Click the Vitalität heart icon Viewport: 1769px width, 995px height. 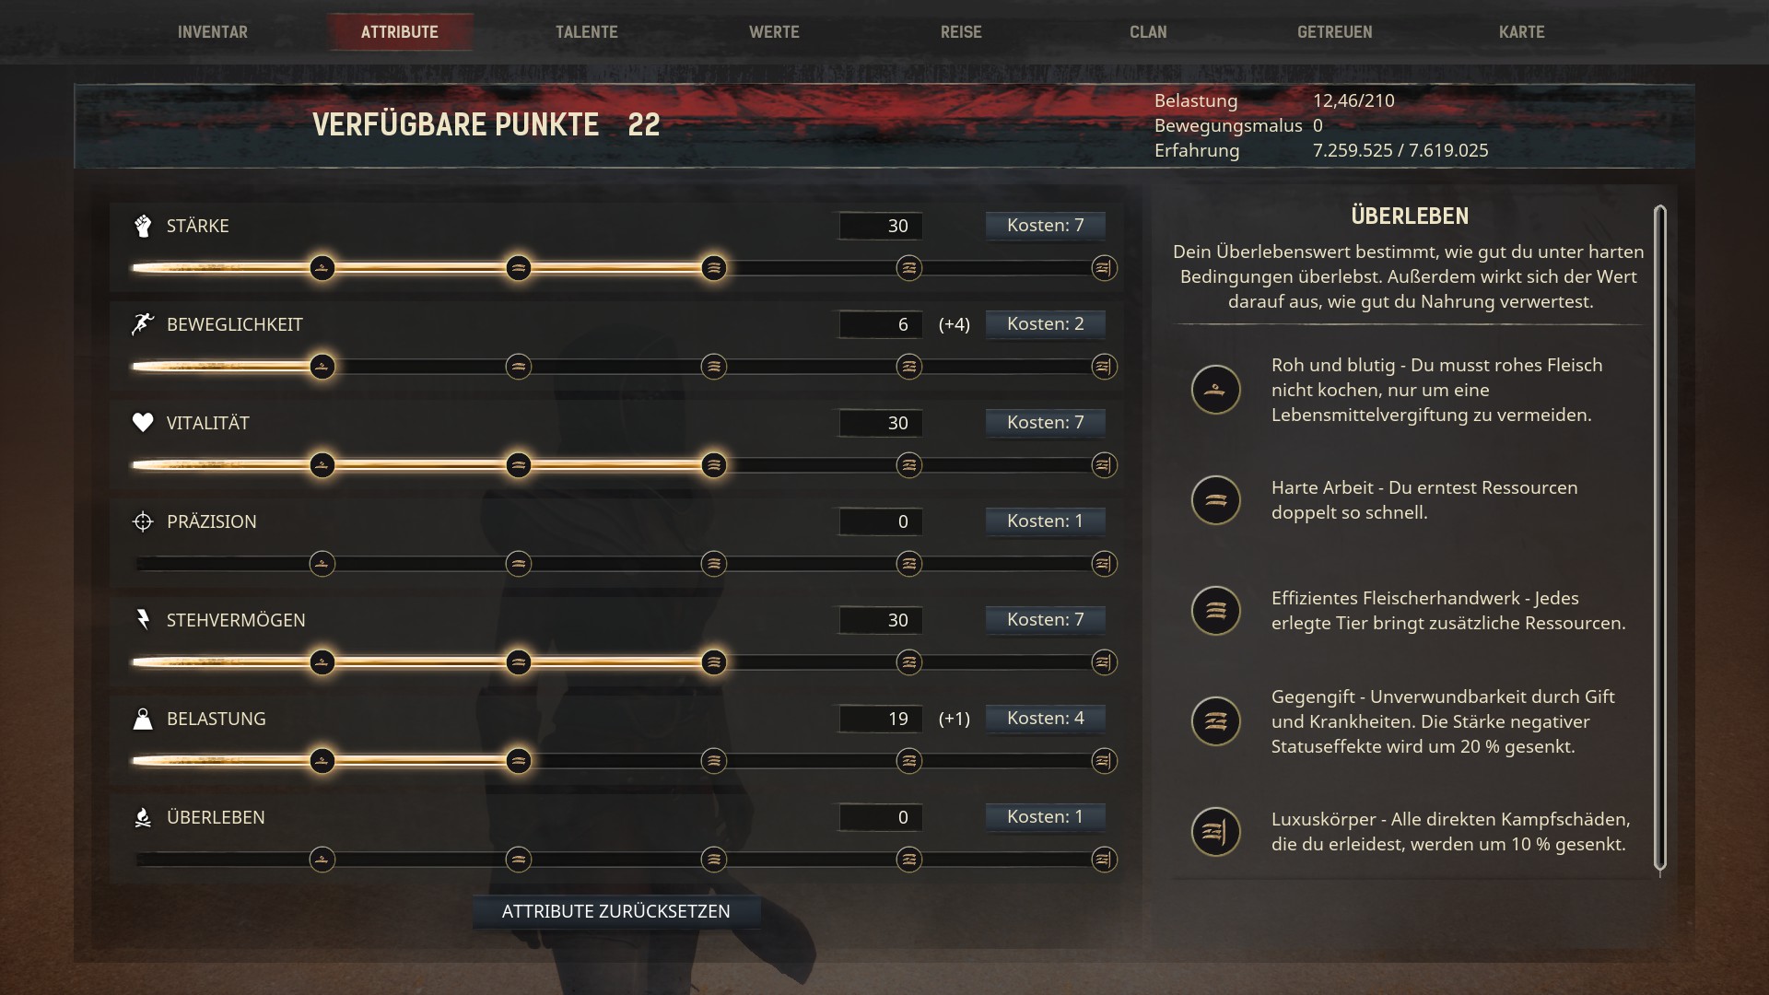click(143, 422)
